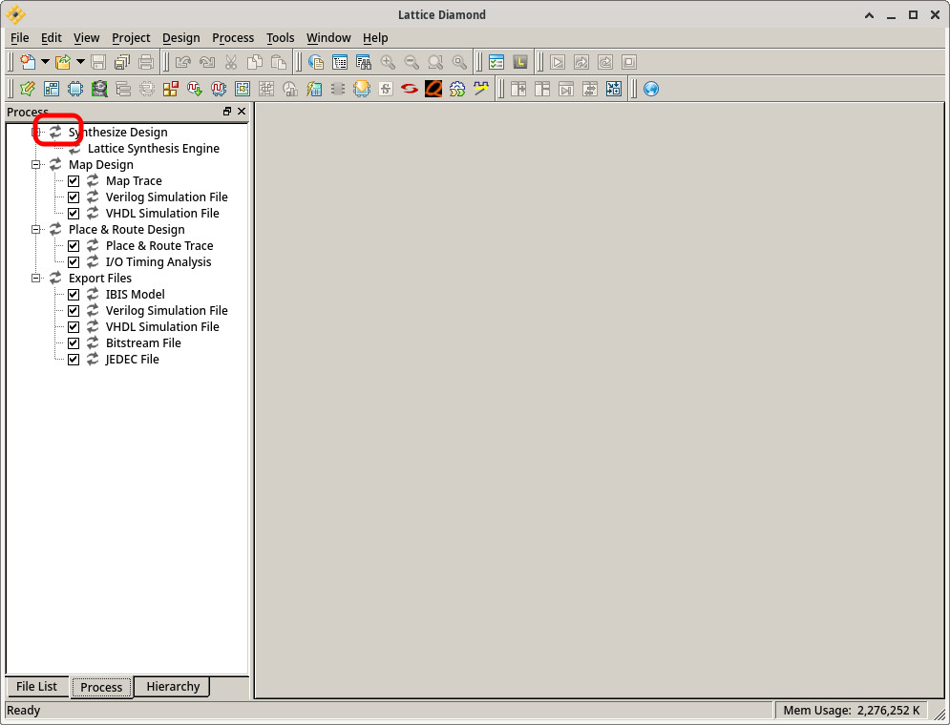Collapse the Place & Route Design node
This screenshot has height=725, width=950.
coord(35,229)
